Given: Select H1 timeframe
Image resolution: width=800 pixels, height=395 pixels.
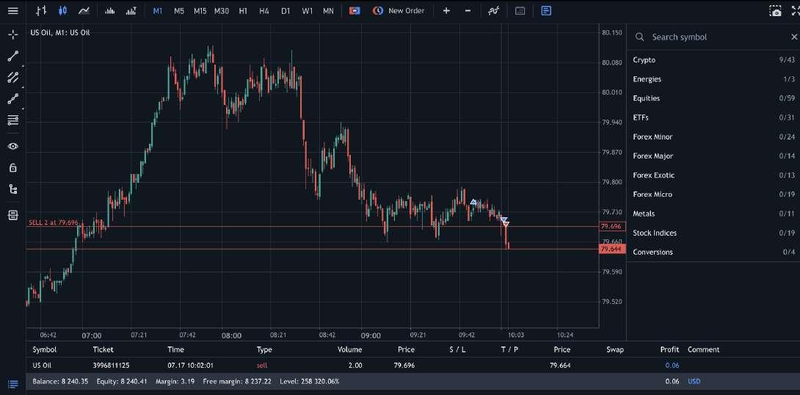Looking at the screenshot, I should (x=243, y=11).
